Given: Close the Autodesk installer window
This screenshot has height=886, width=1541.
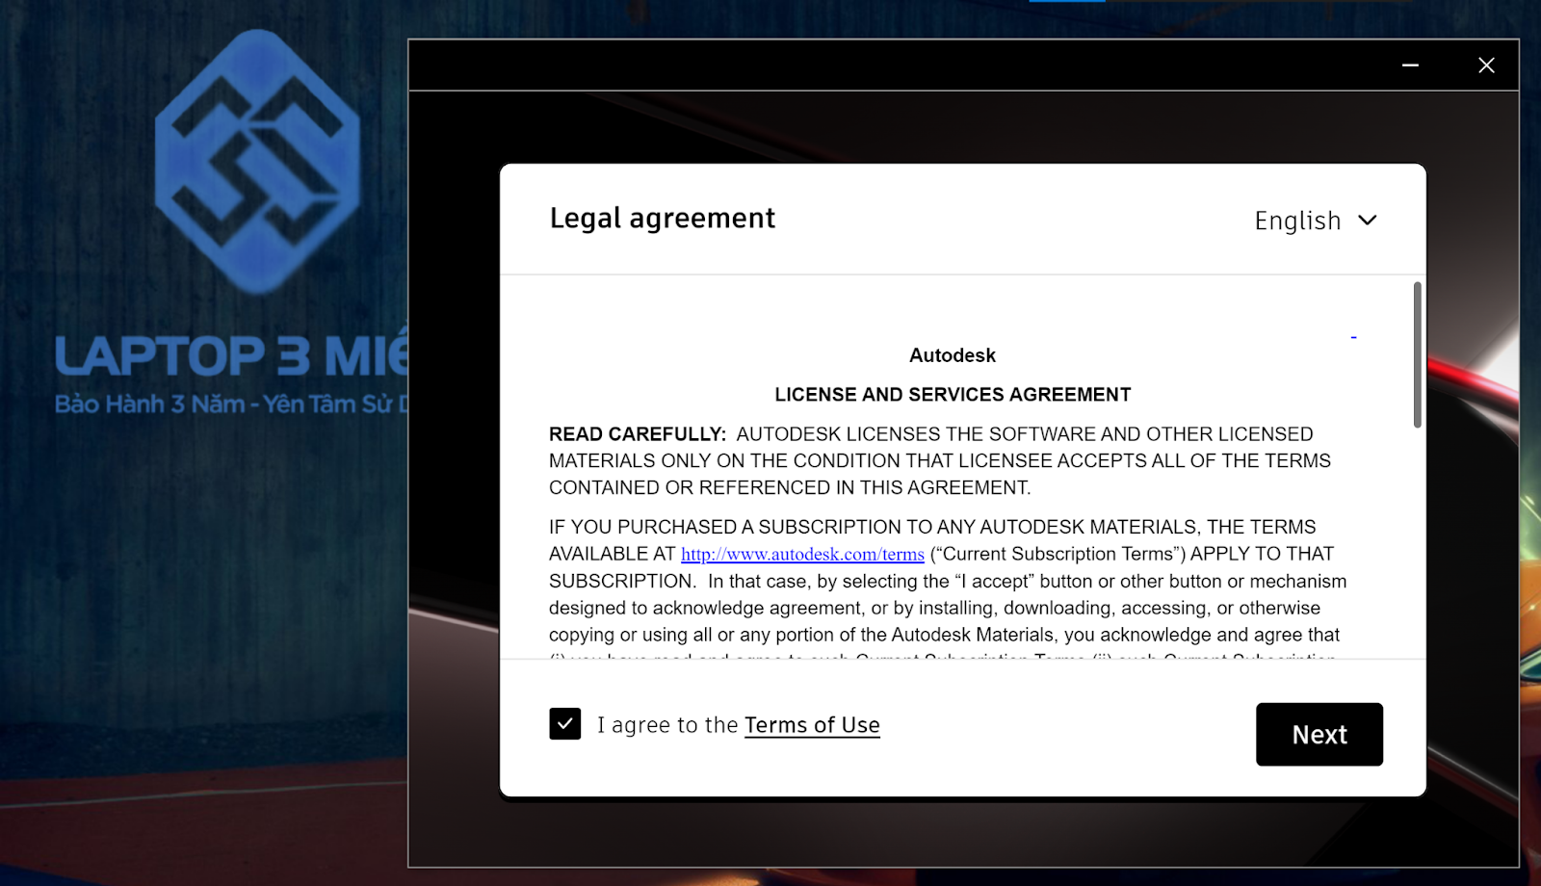Looking at the screenshot, I should 1486,65.
